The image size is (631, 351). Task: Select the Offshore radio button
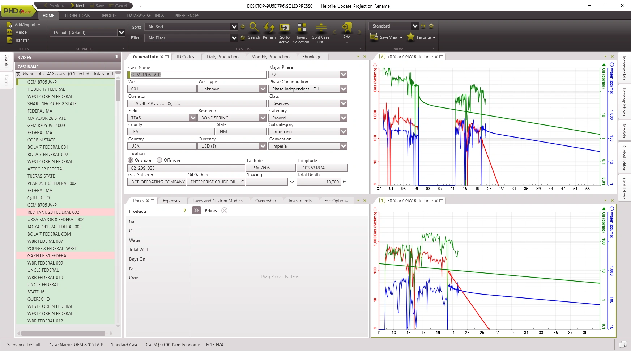[159, 160]
